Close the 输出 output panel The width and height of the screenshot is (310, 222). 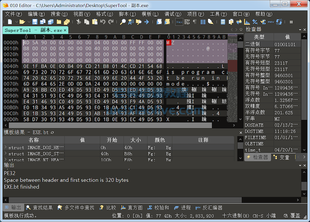[305, 165]
